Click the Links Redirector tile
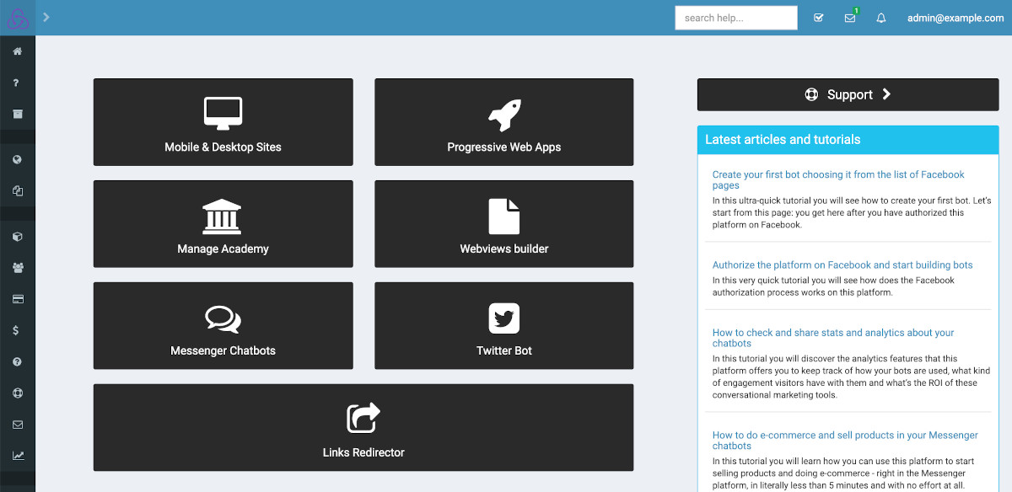 pos(363,427)
